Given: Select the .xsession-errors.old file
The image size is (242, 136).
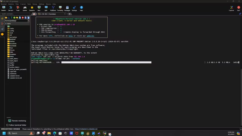Looking at the screenshot, I should pyautogui.click(x=16, y=78).
